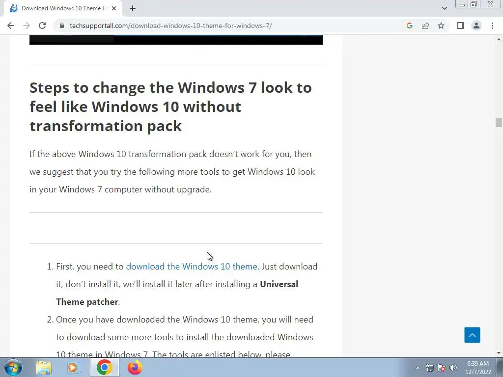
Task: Minimize the Chrome window
Action: 462,4
